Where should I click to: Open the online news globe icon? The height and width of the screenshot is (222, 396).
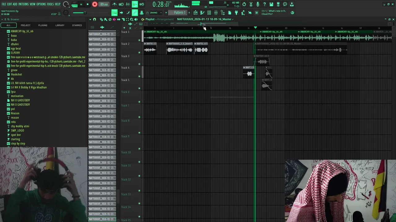click(x=292, y=13)
